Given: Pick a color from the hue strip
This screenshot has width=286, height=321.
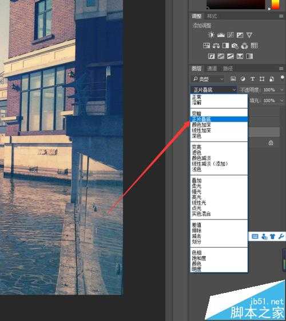Looking at the screenshot, I should (x=275, y=5).
